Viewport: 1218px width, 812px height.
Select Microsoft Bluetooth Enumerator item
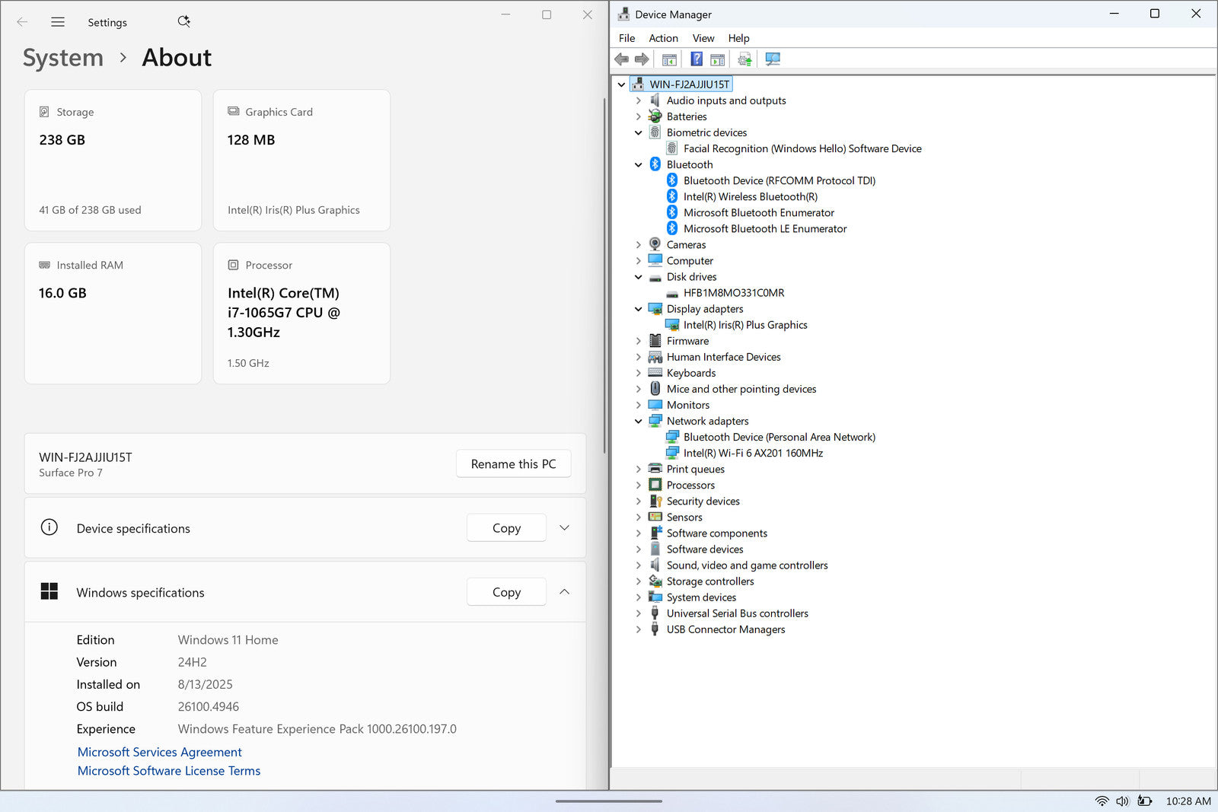[x=759, y=212]
